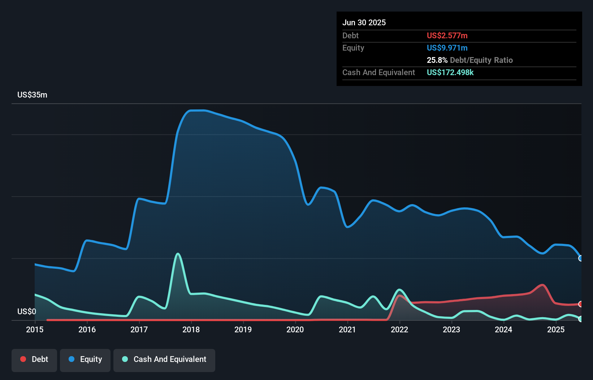Click the US$35m axis label

32,95
